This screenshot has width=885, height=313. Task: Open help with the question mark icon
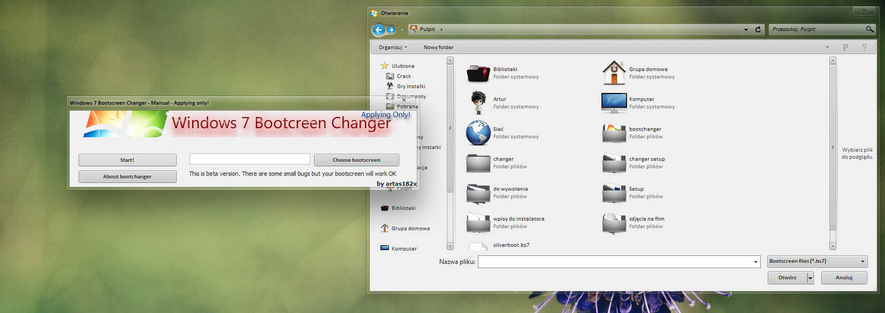pyautogui.click(x=864, y=47)
